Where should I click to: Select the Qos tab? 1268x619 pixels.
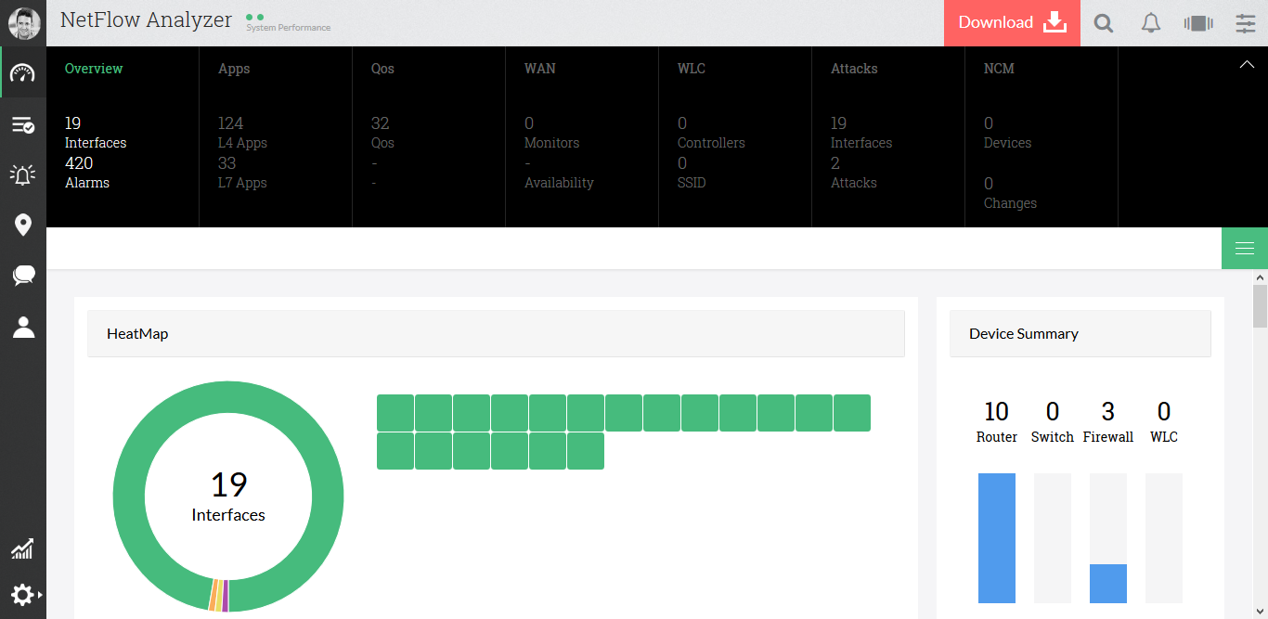tap(382, 69)
